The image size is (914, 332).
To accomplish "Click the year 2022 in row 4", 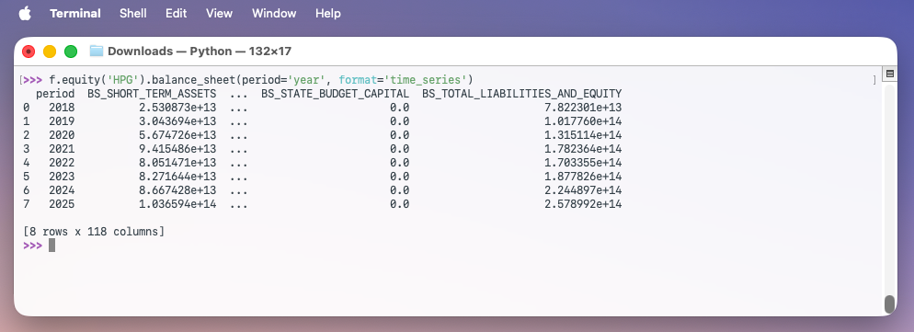I will click(62, 163).
